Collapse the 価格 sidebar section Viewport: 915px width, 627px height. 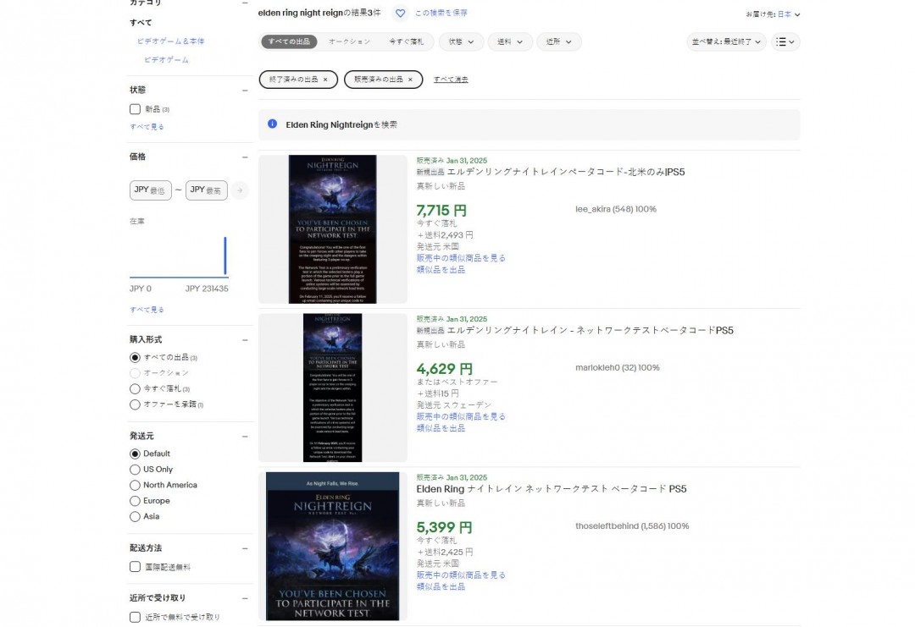(245, 157)
